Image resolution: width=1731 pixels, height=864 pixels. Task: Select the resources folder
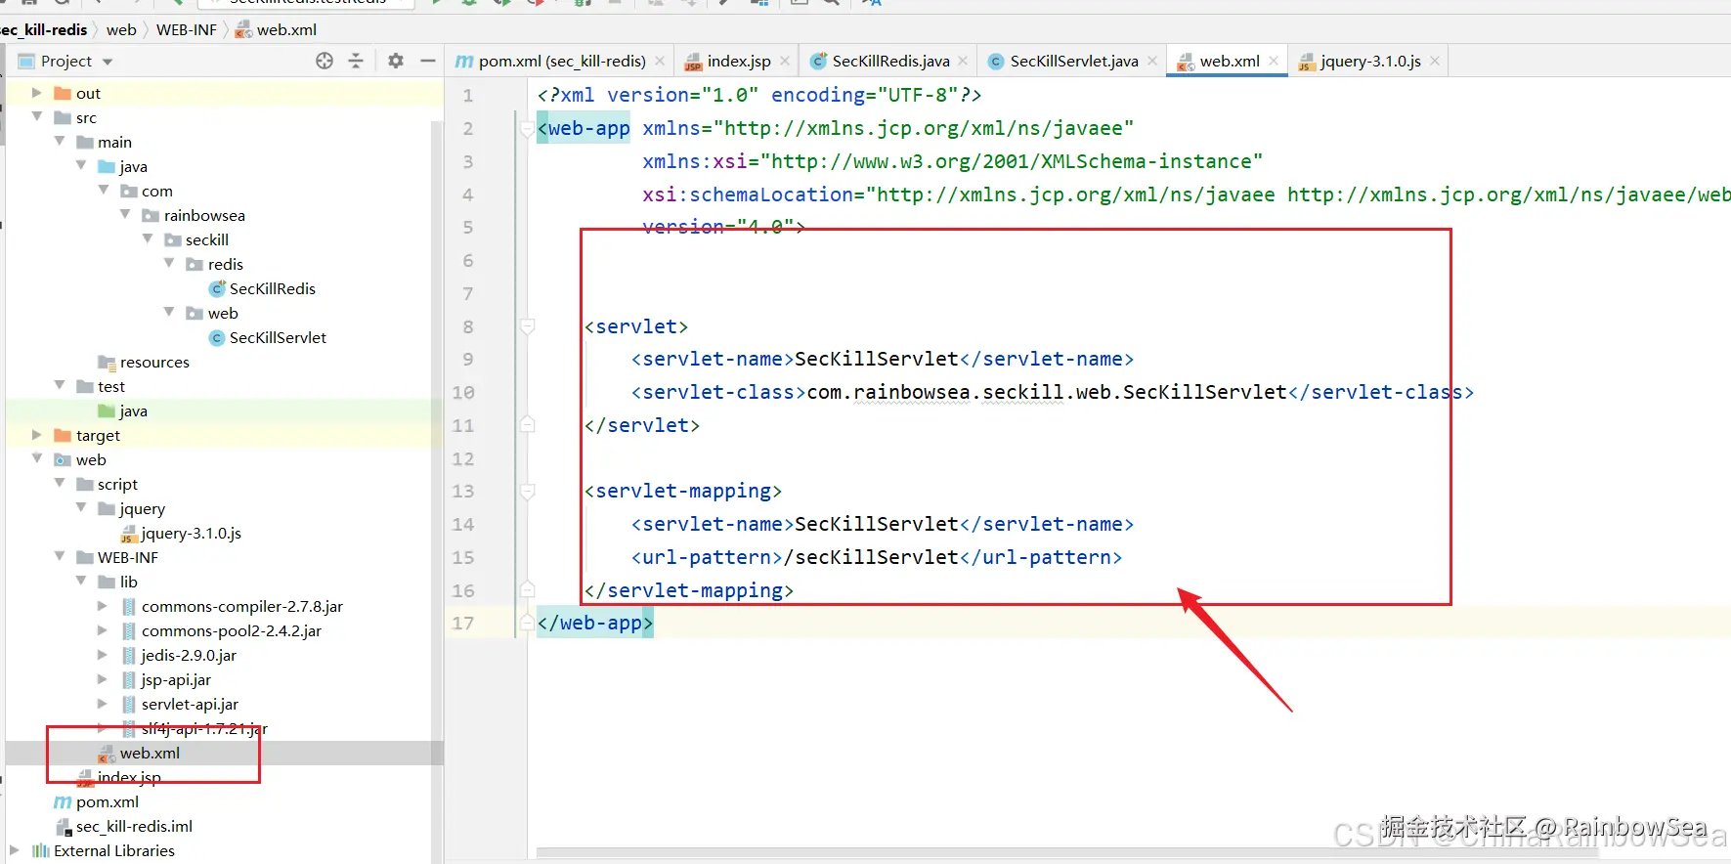[144, 362]
